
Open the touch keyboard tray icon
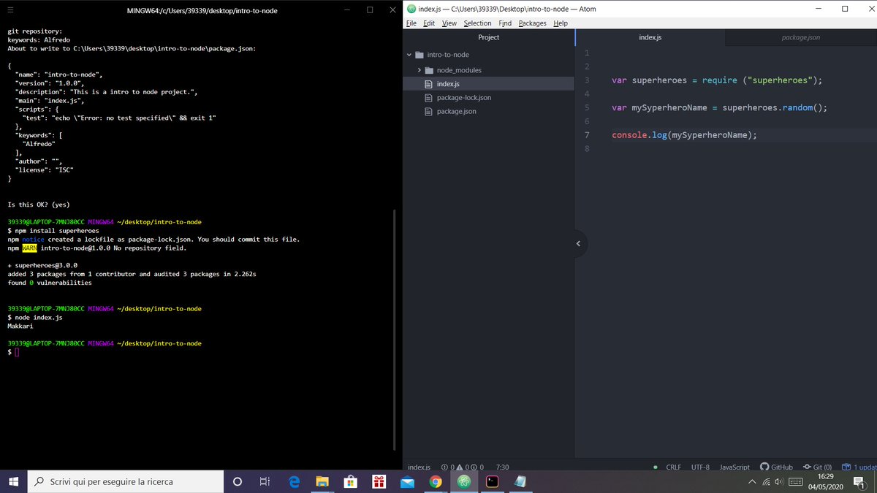[796, 482]
